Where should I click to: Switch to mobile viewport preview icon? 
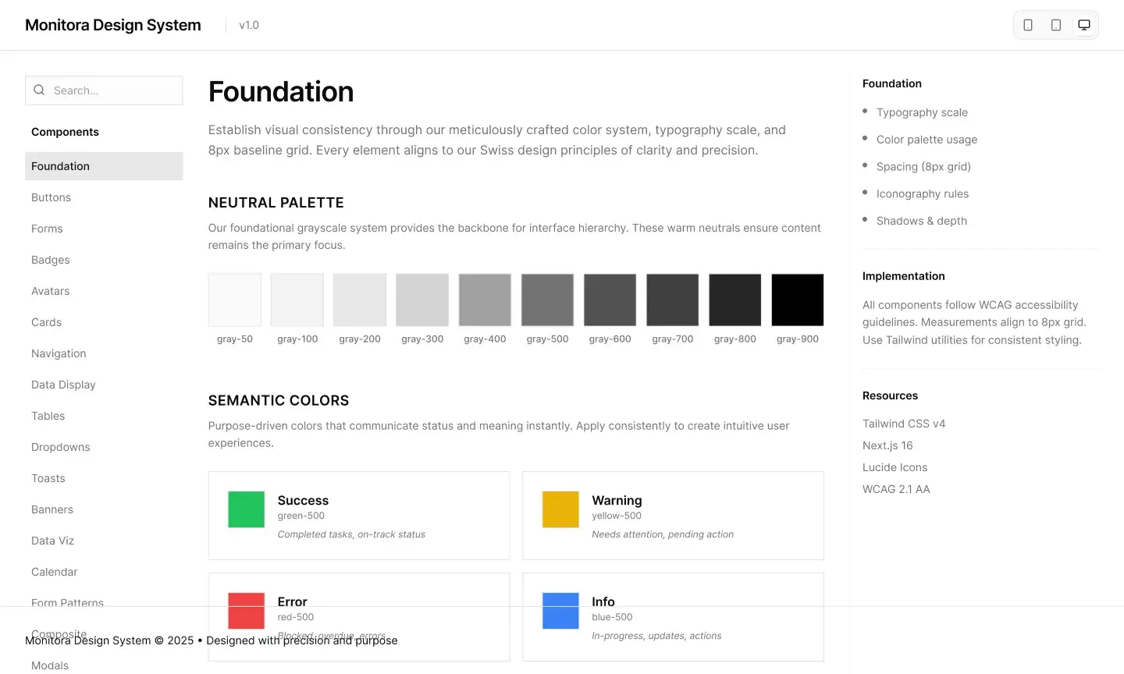pyautogui.click(x=1028, y=25)
